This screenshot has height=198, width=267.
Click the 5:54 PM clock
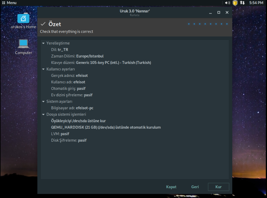click(x=256, y=3)
